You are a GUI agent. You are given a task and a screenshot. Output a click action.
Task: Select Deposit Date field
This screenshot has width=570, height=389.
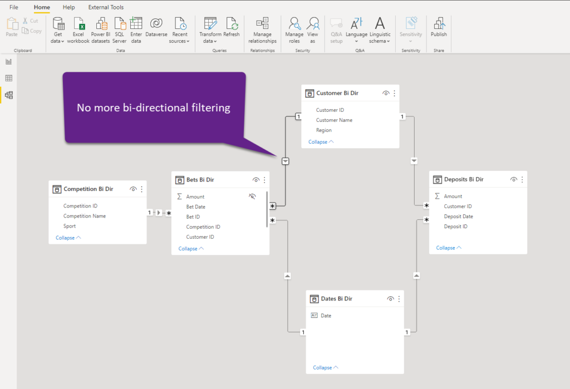(x=458, y=216)
